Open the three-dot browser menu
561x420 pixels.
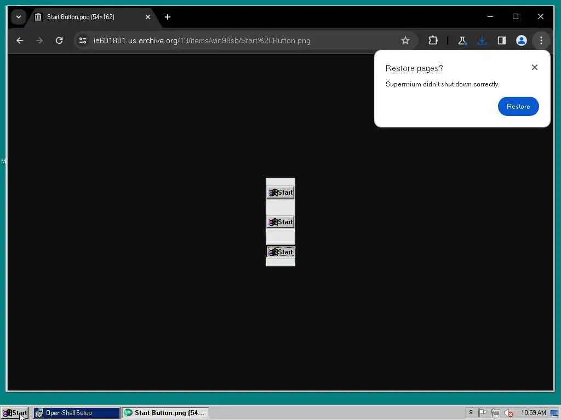541,40
